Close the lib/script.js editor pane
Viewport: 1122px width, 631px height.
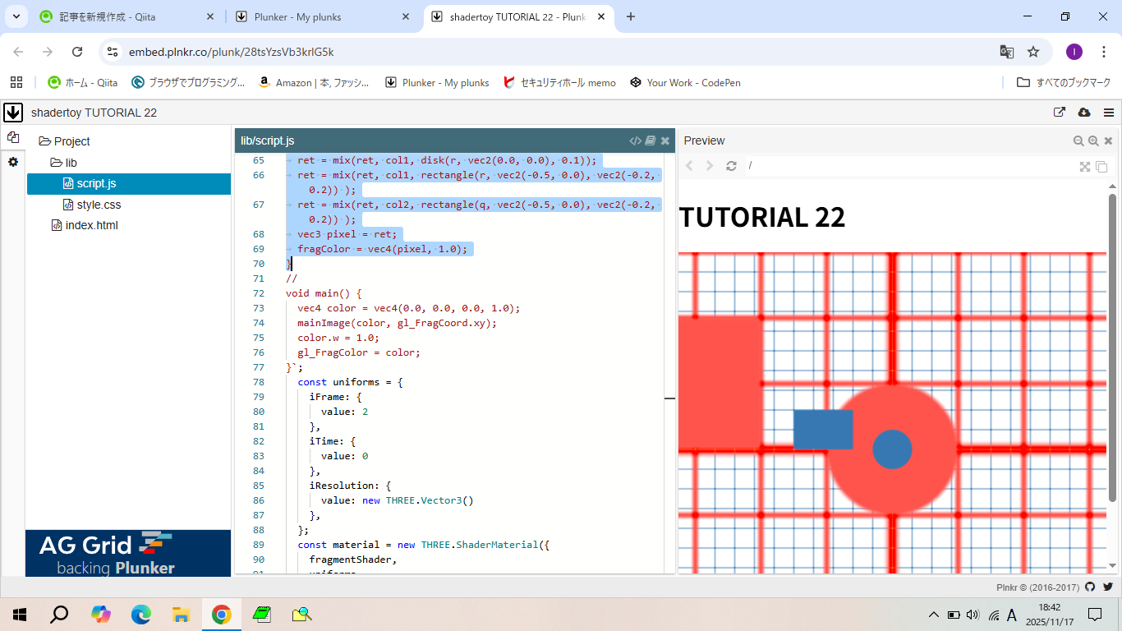click(x=665, y=141)
